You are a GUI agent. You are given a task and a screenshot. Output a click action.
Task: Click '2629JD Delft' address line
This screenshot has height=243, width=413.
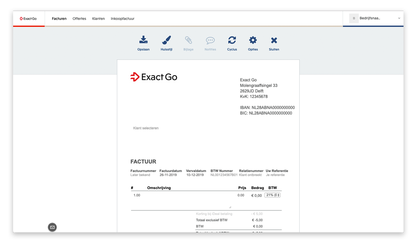click(x=252, y=91)
